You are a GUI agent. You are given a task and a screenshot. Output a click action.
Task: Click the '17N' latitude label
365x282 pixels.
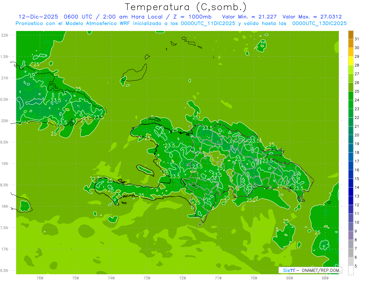pos(5,249)
